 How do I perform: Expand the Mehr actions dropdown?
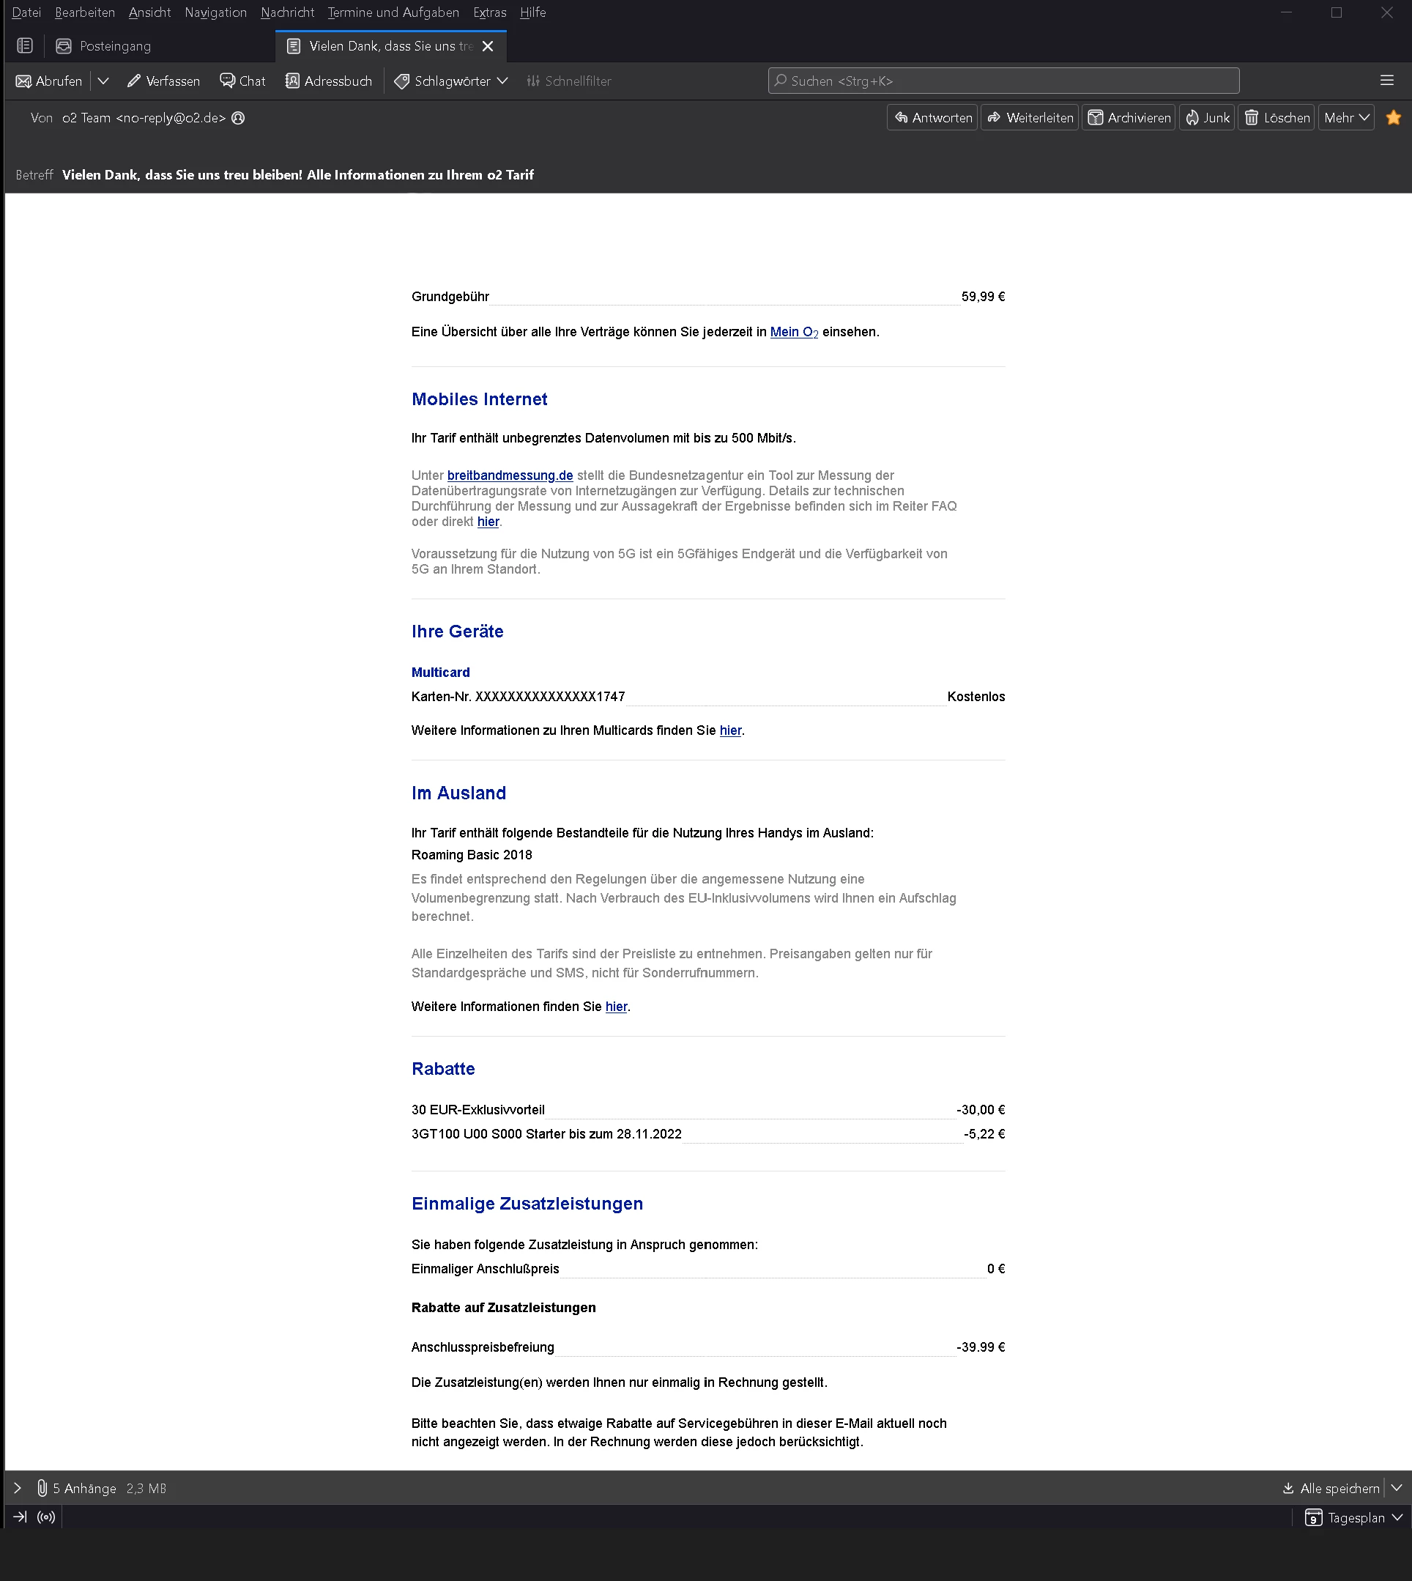tap(1346, 118)
